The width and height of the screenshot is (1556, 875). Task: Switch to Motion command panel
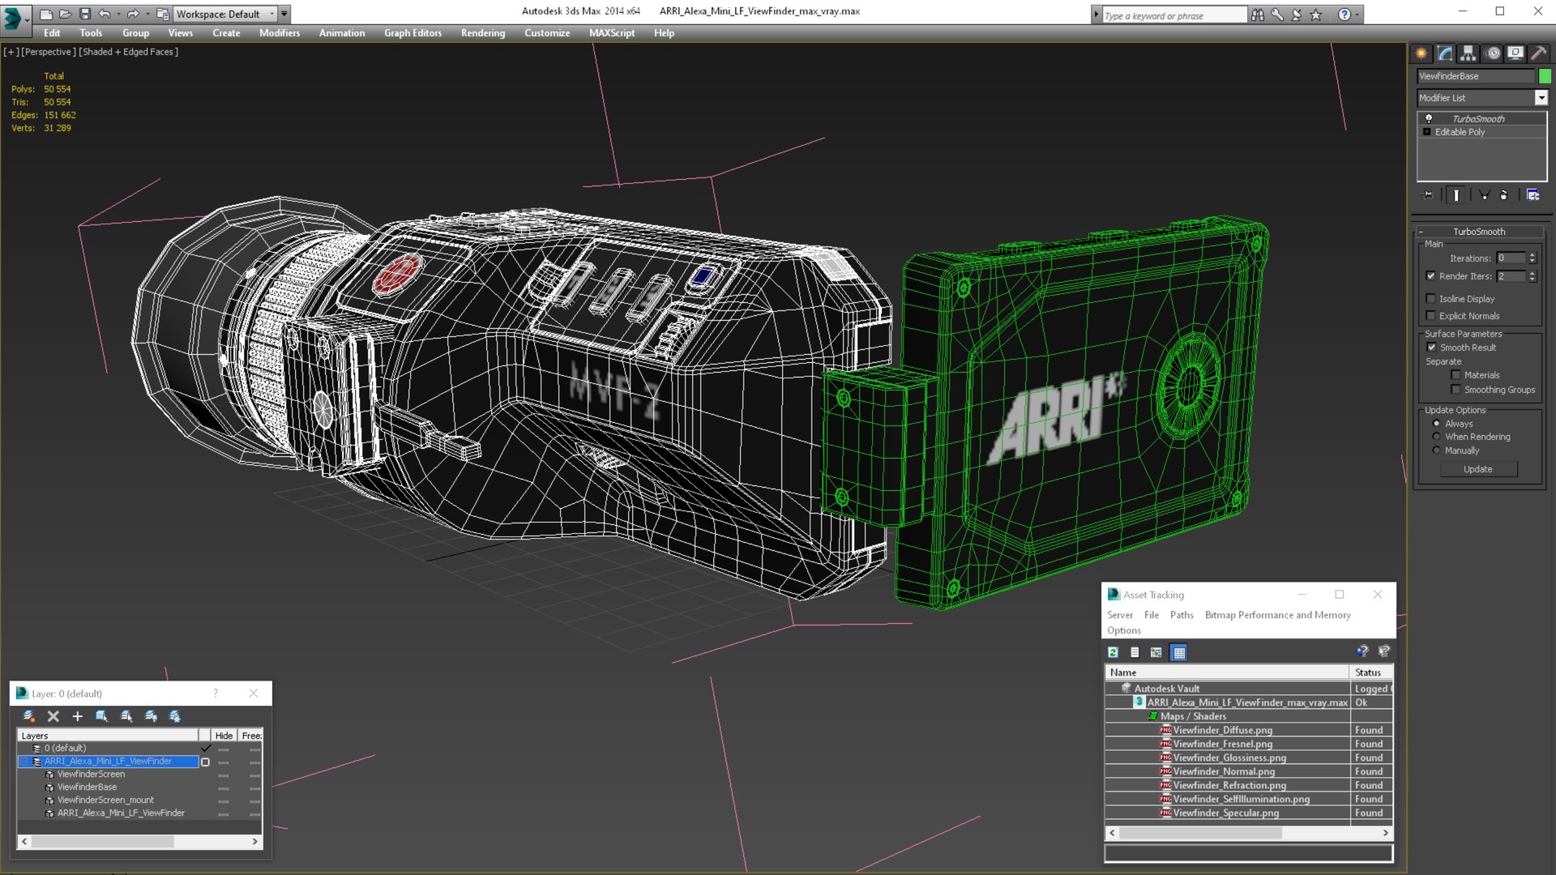point(1493,53)
